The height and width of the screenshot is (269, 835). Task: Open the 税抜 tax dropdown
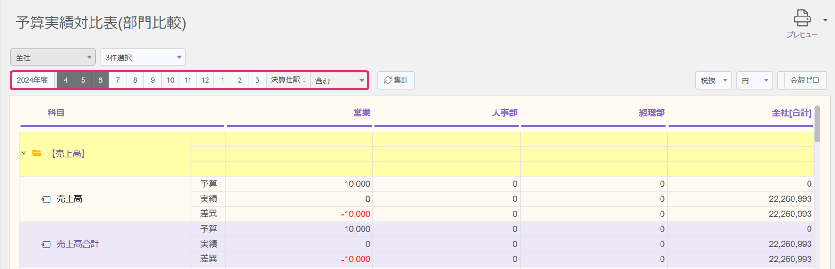pyautogui.click(x=713, y=80)
